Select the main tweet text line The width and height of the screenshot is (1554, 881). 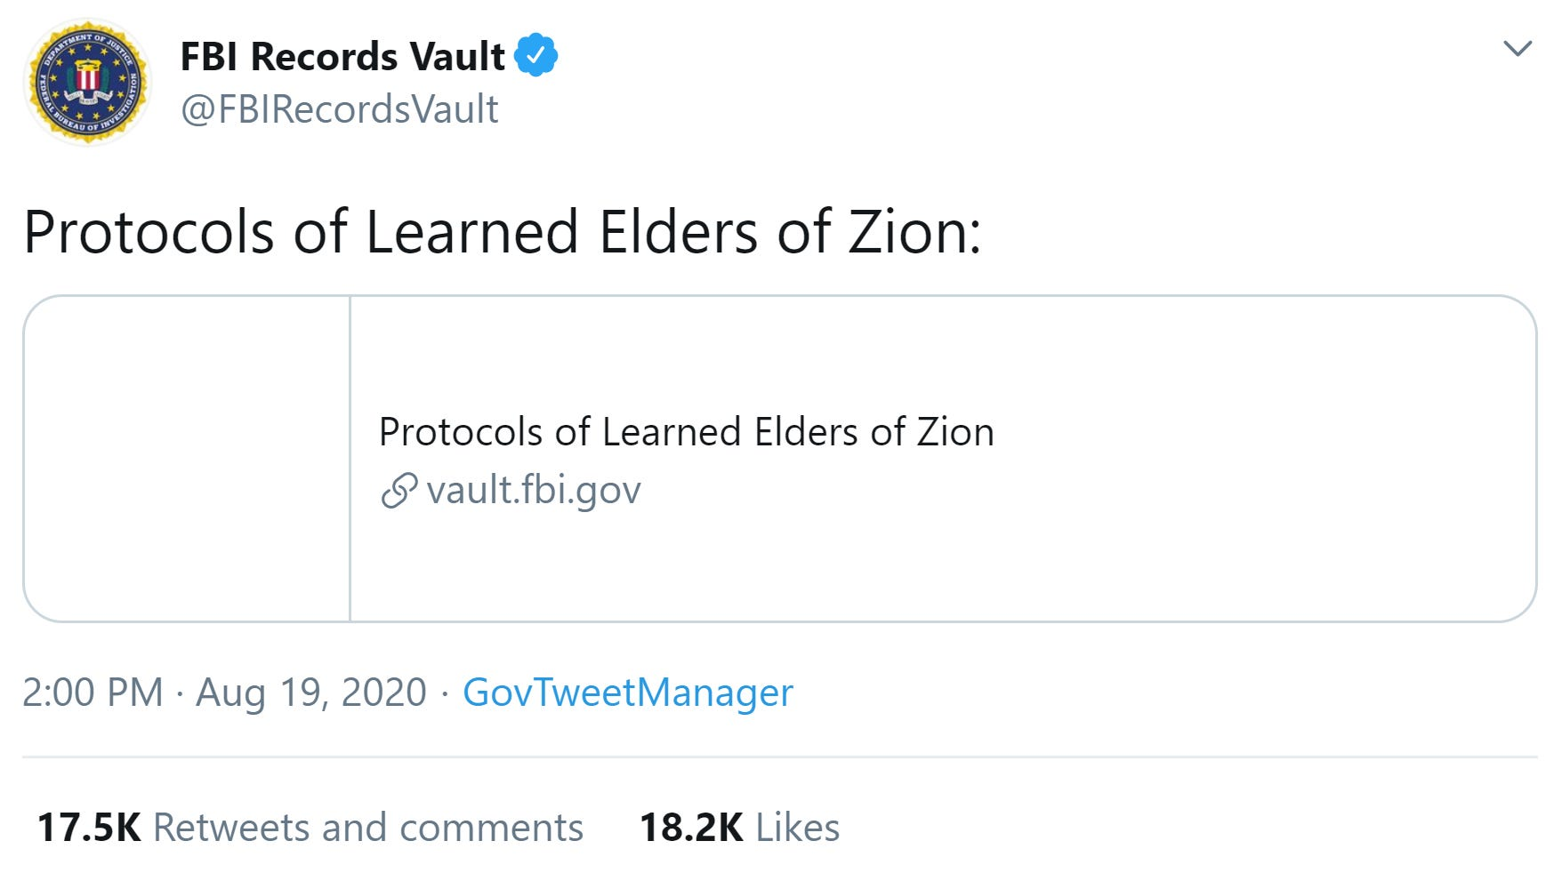[502, 232]
